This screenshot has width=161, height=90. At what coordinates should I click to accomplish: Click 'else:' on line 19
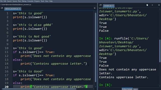pyautogui.click(x=18, y=83)
